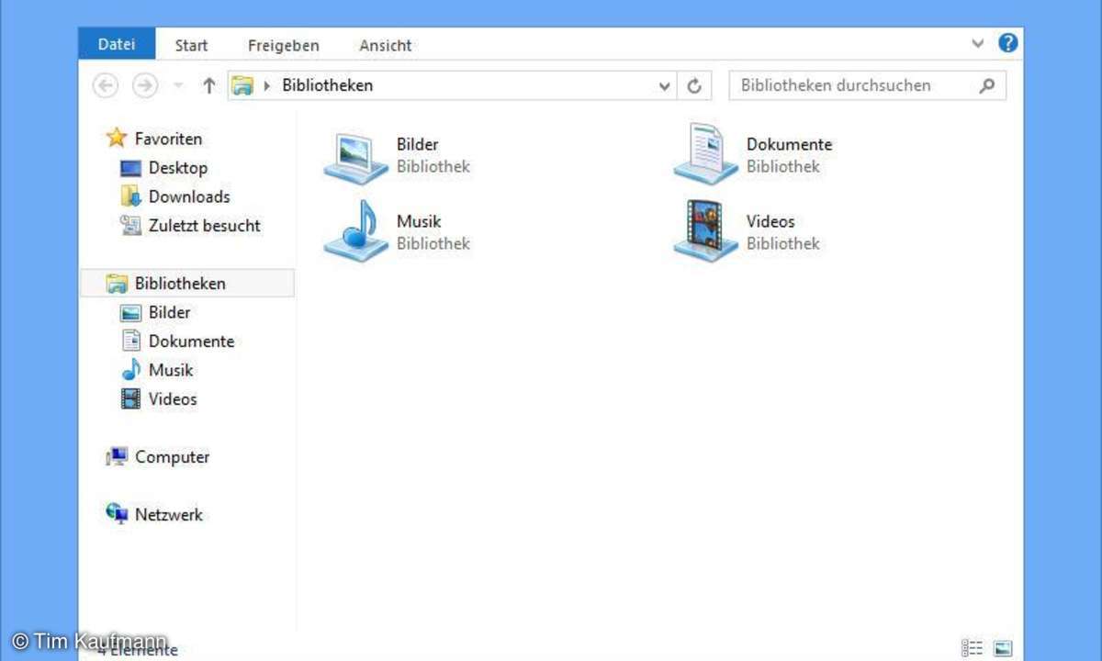The width and height of the screenshot is (1102, 661).
Task: Open the Freigeben ribbon tab
Action: coord(284,45)
